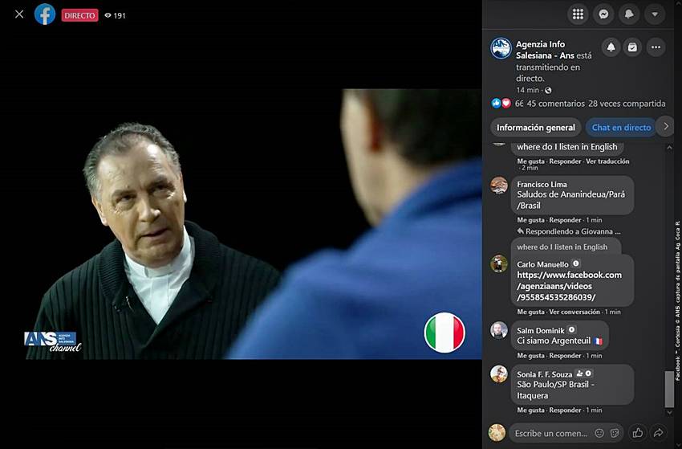This screenshot has width=682, height=449.
Task: Save the video with bookmark icon
Action: click(x=632, y=47)
